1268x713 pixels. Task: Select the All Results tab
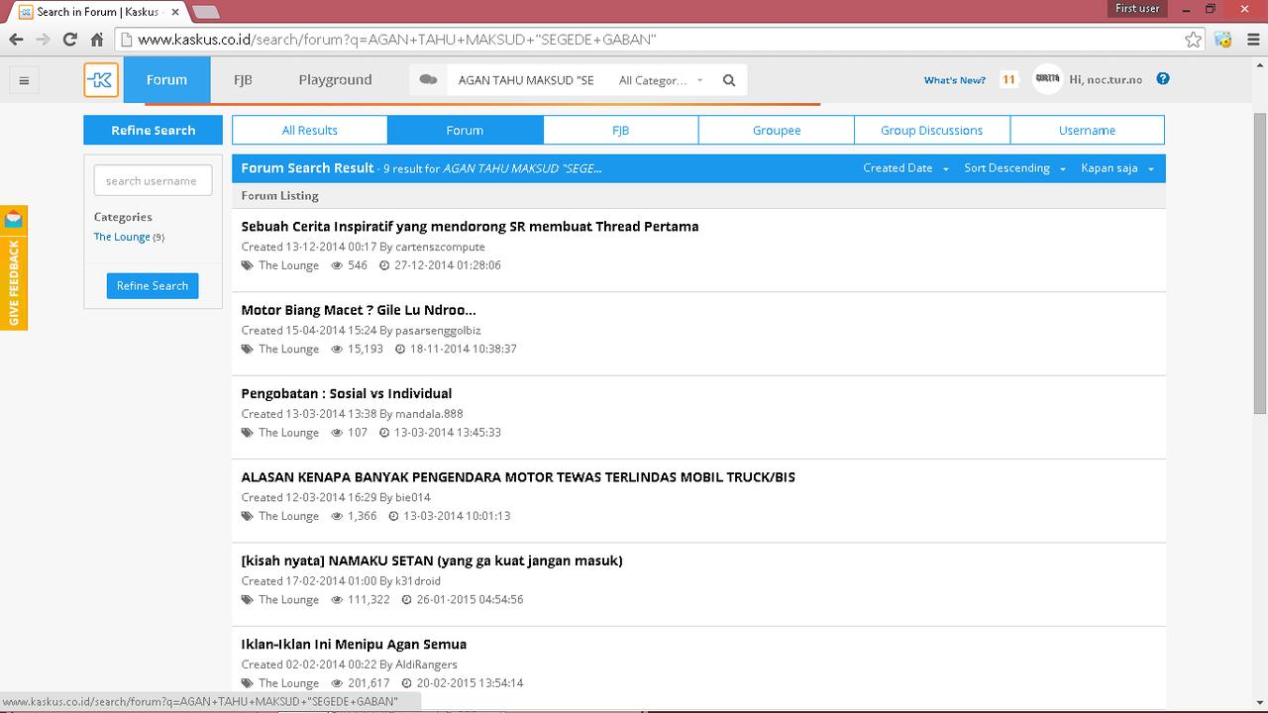point(310,130)
